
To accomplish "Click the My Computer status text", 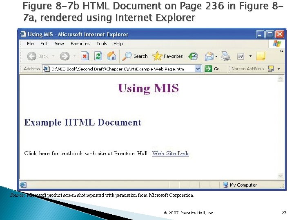I will coord(243,185).
